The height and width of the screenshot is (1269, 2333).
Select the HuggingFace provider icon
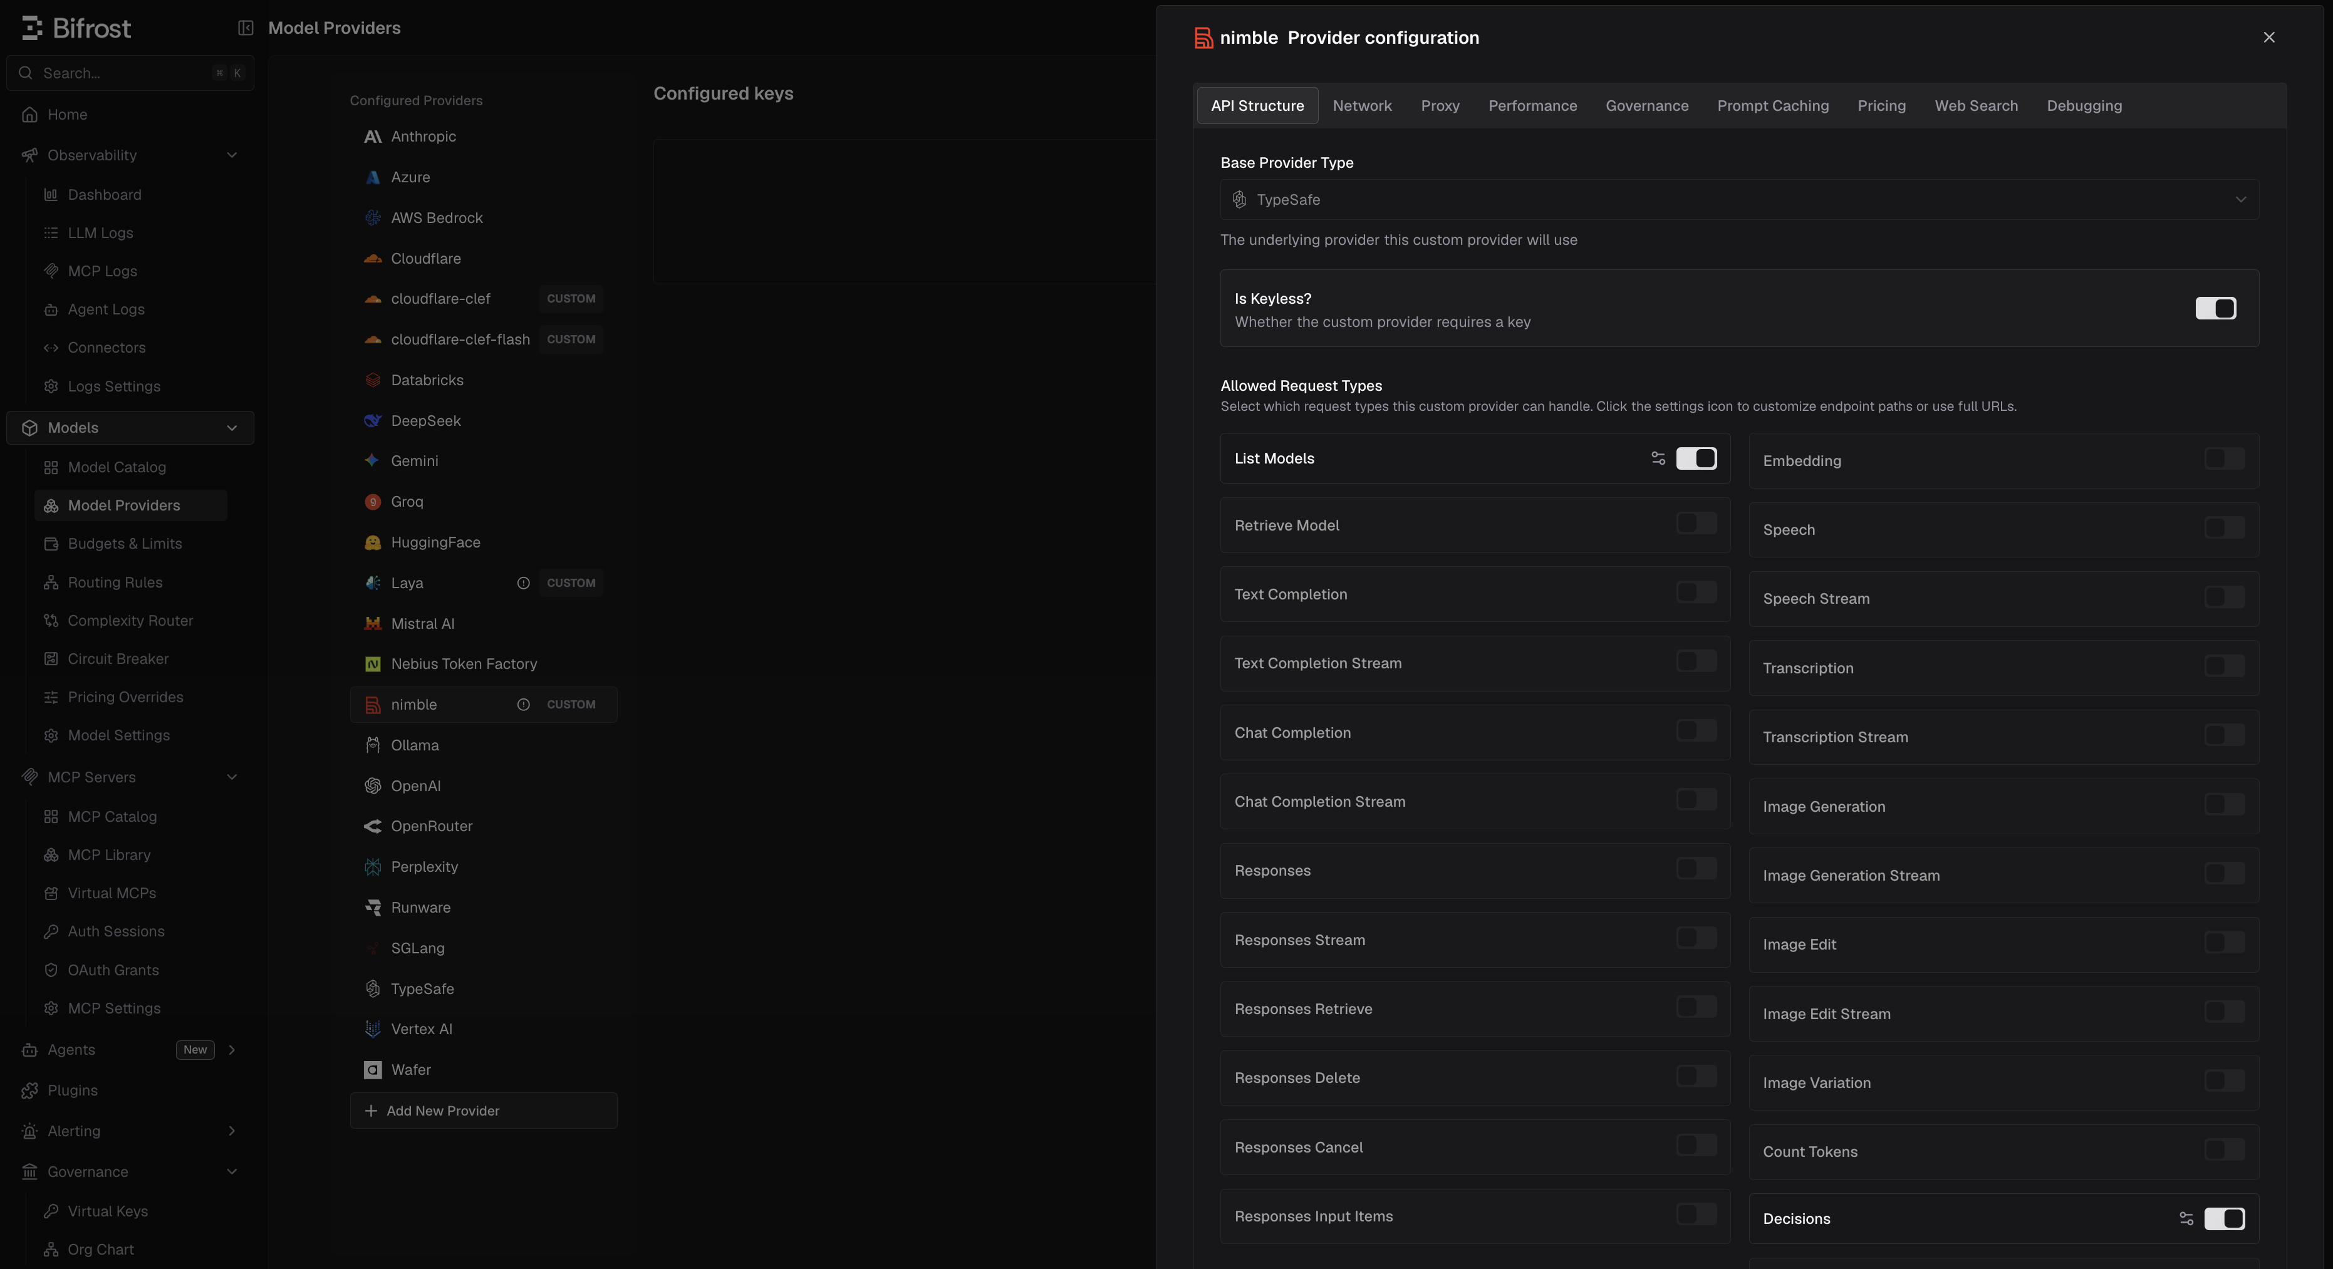(x=372, y=542)
